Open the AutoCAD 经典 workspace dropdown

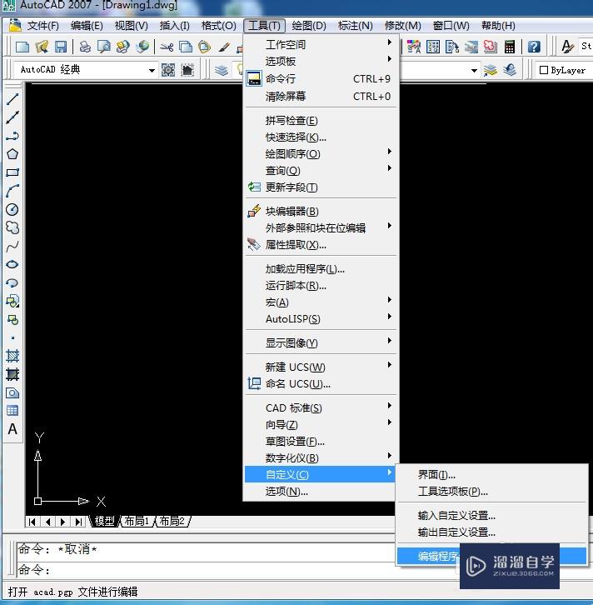pyautogui.click(x=152, y=70)
